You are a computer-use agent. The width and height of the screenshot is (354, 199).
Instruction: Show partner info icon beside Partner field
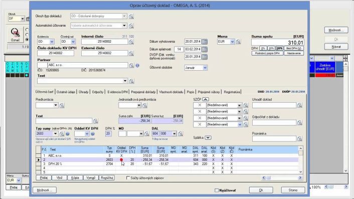(137, 66)
